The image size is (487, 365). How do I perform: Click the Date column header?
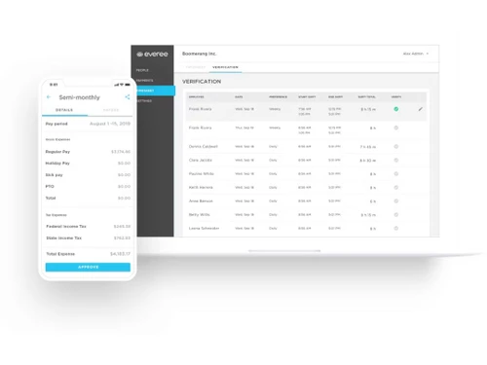tap(239, 97)
